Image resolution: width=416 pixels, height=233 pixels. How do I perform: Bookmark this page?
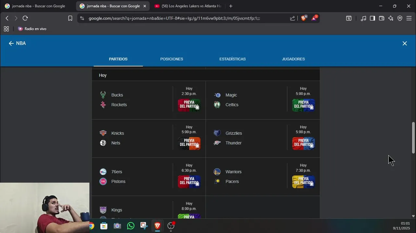tap(70, 18)
